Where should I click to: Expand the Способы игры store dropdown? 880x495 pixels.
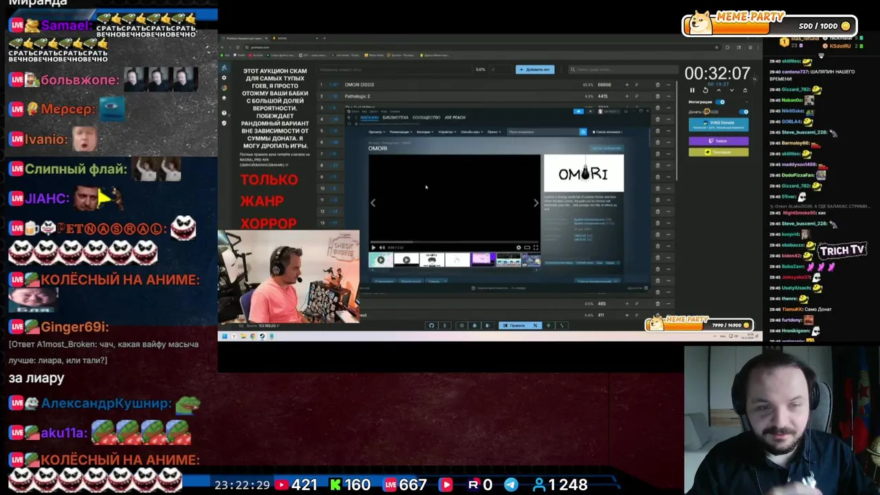tap(472, 131)
